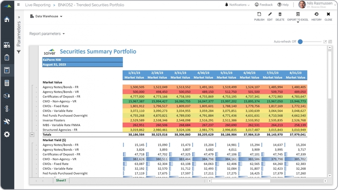Collapse the Totals group outline minus box
Viewport: 338px width, 190px height.
32,135
